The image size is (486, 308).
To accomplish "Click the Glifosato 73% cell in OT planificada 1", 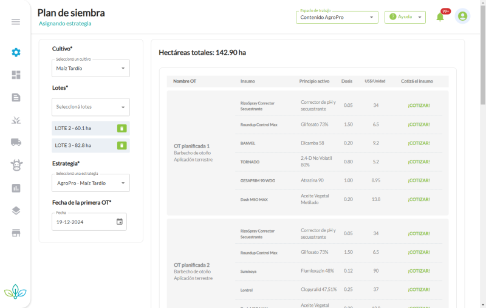I will (x=314, y=125).
